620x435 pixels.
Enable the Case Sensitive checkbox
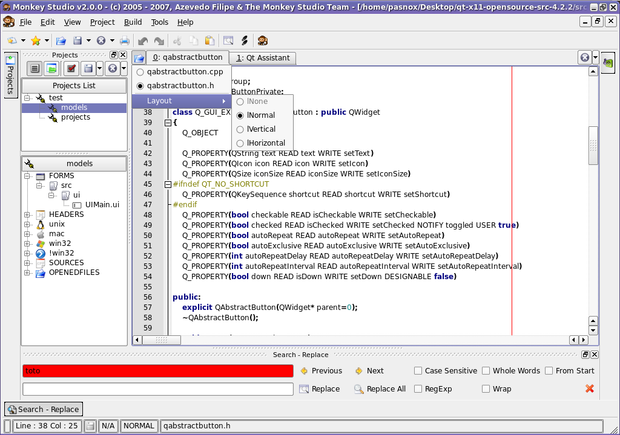[x=418, y=371]
